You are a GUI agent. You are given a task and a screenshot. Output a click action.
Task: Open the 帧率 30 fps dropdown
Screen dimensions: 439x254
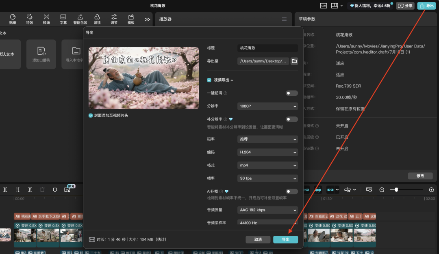click(267, 178)
